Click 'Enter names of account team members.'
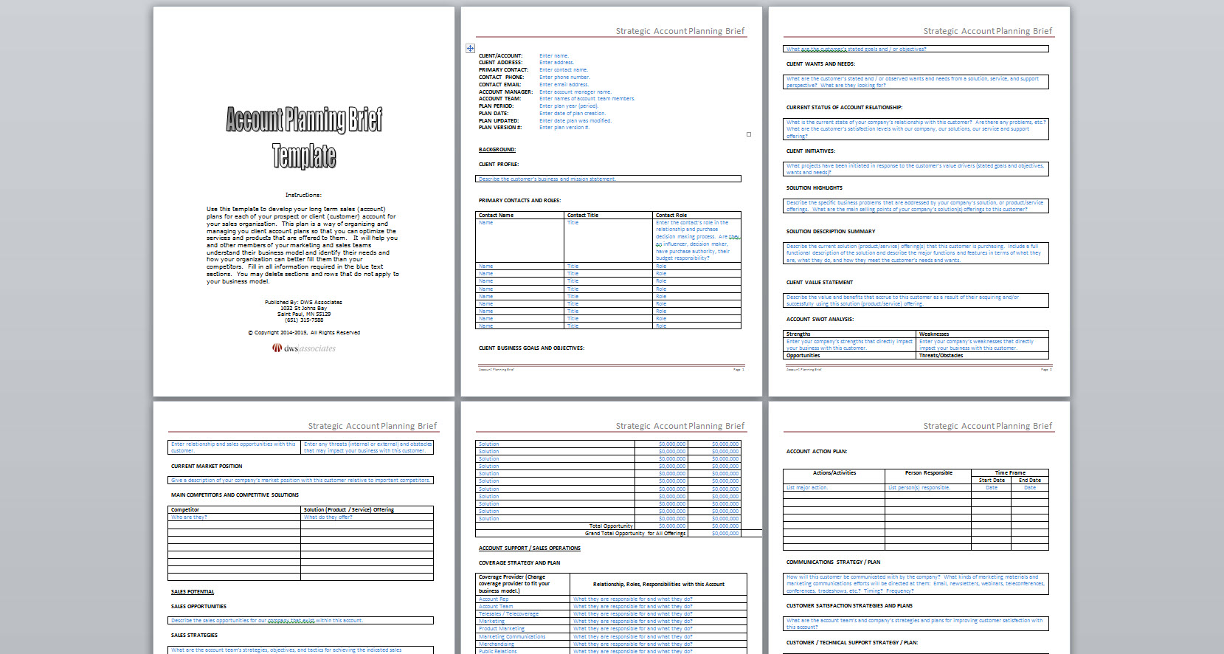Viewport: 1224px width, 654px height. [x=587, y=99]
